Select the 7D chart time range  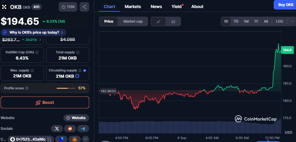coord(236,21)
